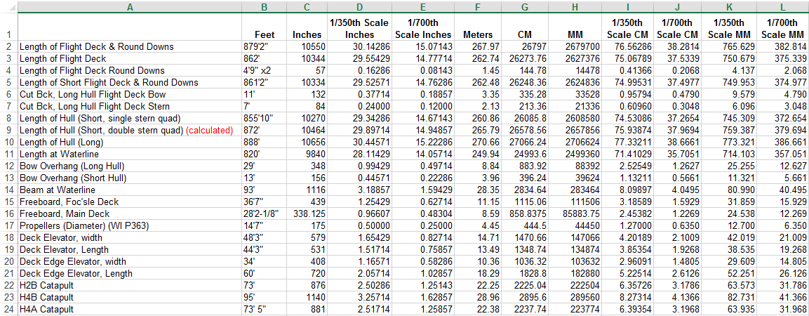Click the 1/700th scale CM value 38.2814
This screenshot has height=316, width=809.
[x=677, y=47]
